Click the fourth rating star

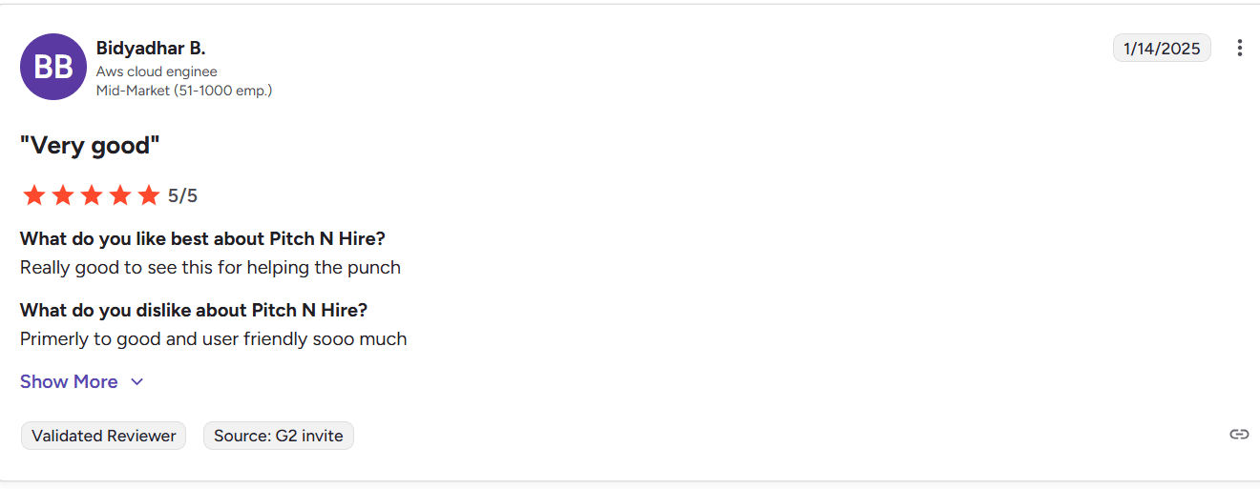[x=120, y=195]
